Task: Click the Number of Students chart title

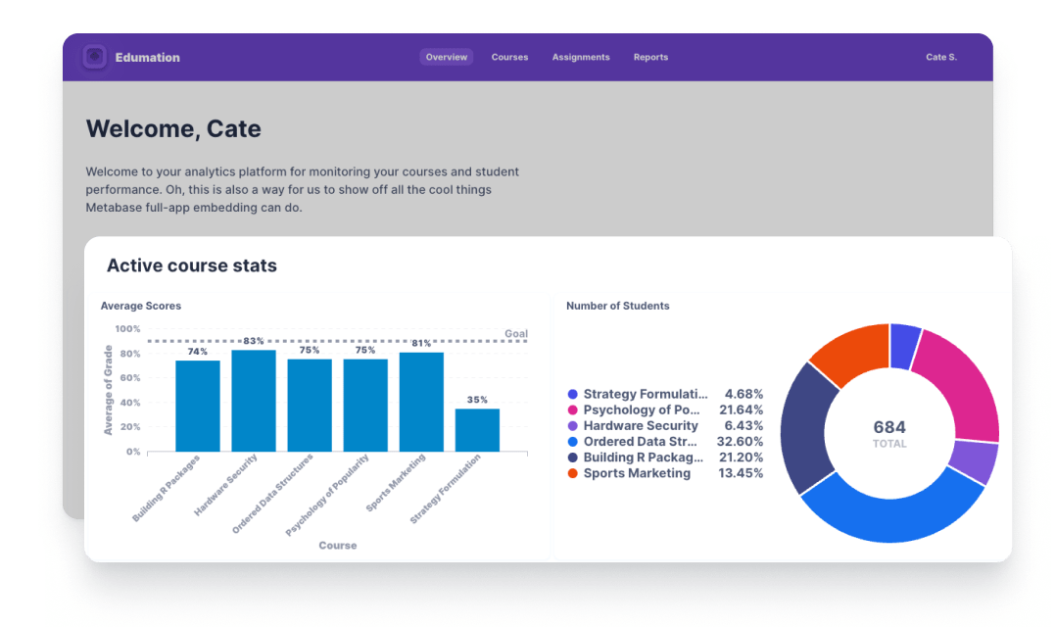Action: [x=618, y=306]
